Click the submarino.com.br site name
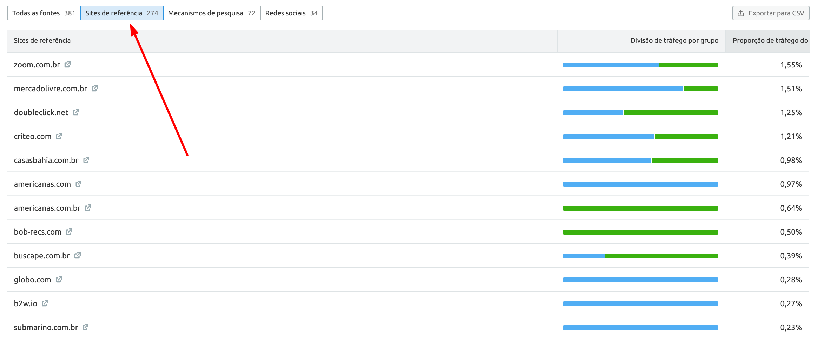 [x=46, y=327]
